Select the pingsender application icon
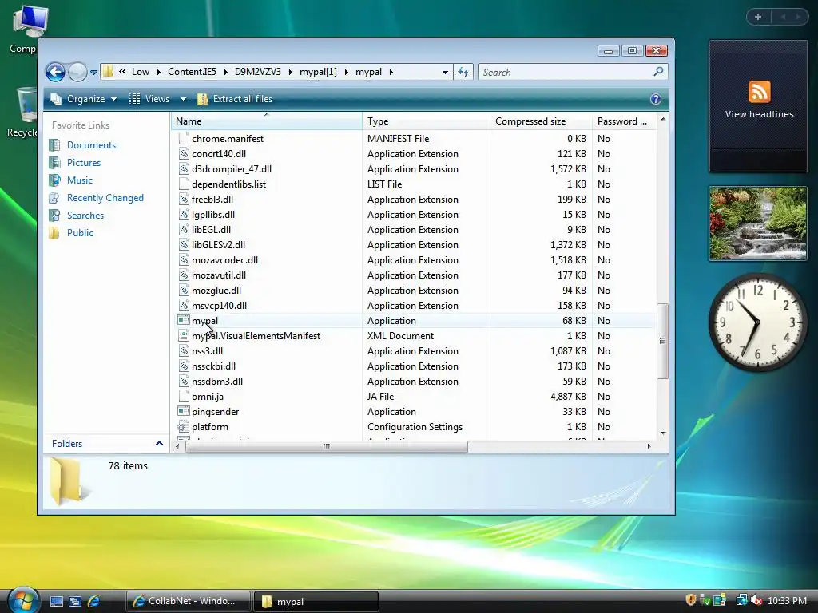 point(183,411)
